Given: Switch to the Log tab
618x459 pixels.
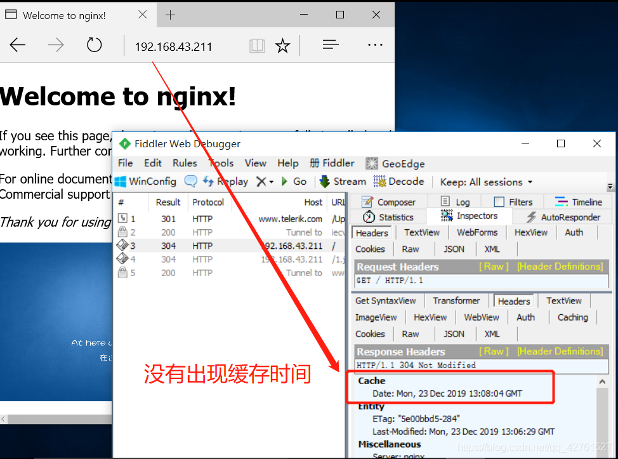Looking at the screenshot, I should coord(455,202).
